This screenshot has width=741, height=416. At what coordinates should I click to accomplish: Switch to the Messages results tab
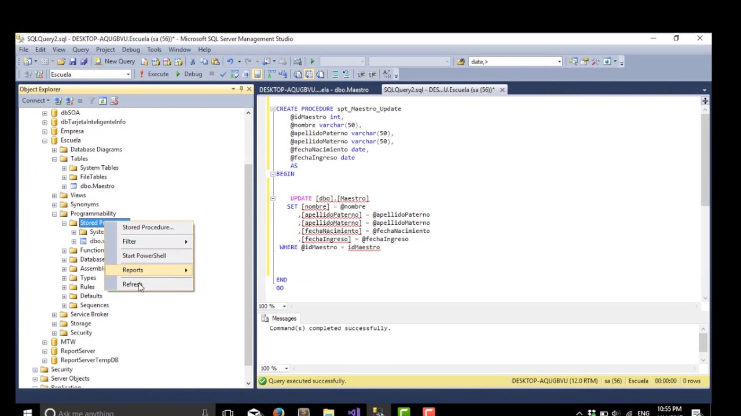point(279,318)
